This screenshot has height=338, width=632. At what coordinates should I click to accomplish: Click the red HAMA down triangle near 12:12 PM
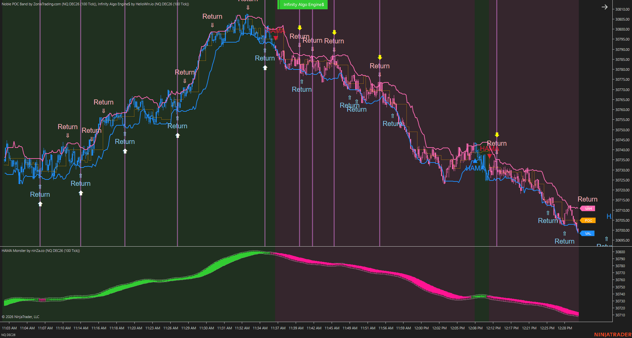click(x=489, y=156)
